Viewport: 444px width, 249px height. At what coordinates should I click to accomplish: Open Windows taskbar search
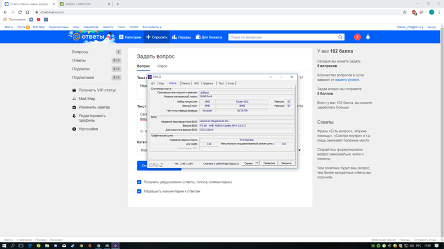point(13,246)
